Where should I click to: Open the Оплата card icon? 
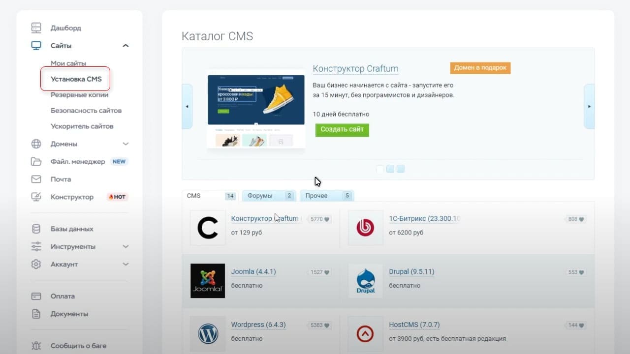[x=36, y=296]
